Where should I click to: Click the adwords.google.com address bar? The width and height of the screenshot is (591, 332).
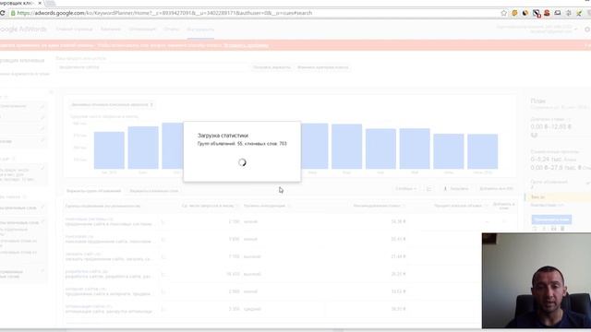click(x=257, y=13)
